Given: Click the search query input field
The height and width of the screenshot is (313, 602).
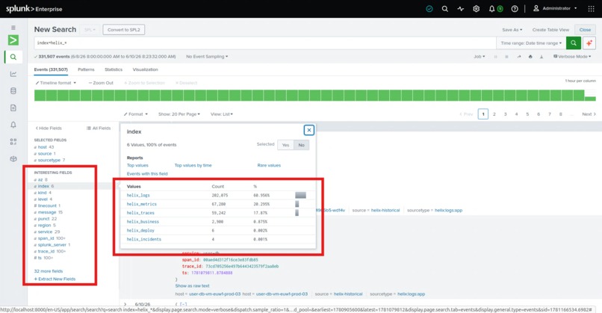Looking at the screenshot, I should click(x=265, y=43).
